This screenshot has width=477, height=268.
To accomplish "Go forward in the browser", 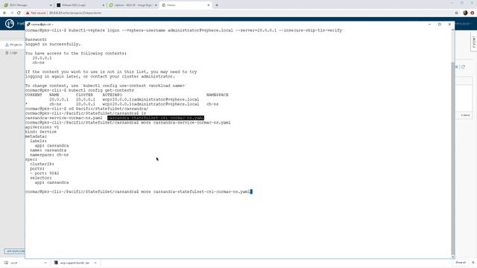I will click(12, 13).
